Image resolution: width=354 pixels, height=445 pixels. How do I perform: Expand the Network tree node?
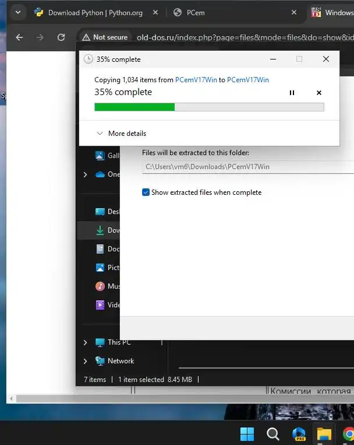(x=86, y=361)
